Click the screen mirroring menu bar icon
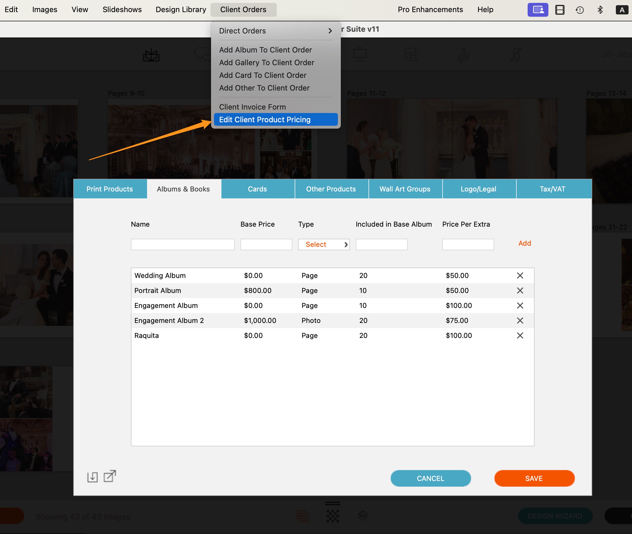Viewport: 632px width, 534px height. tap(537, 10)
